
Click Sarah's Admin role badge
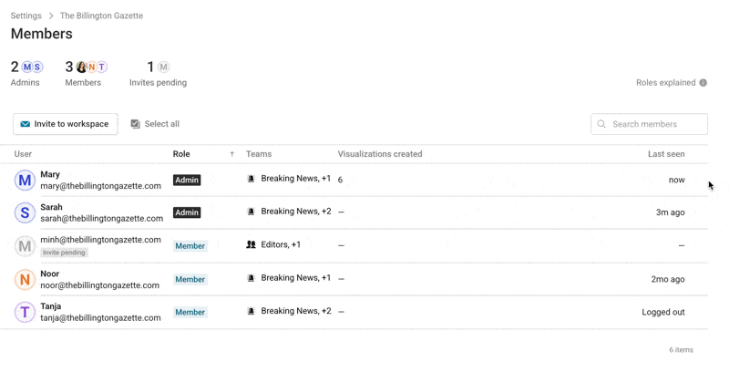tap(187, 212)
